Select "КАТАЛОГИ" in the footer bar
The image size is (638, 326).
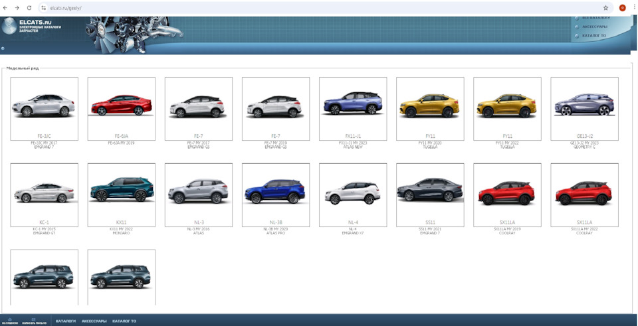point(66,321)
